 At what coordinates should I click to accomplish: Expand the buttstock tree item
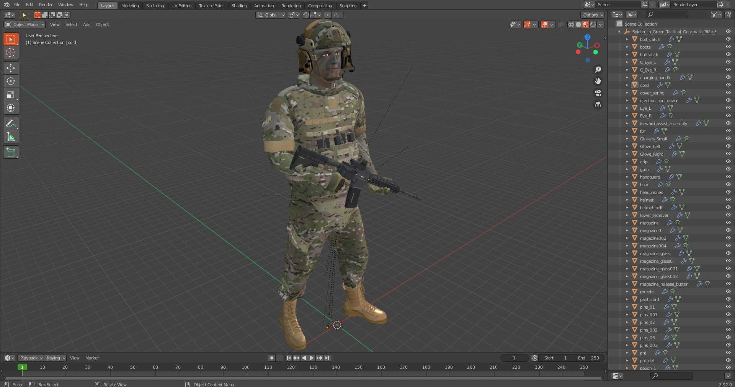627,55
